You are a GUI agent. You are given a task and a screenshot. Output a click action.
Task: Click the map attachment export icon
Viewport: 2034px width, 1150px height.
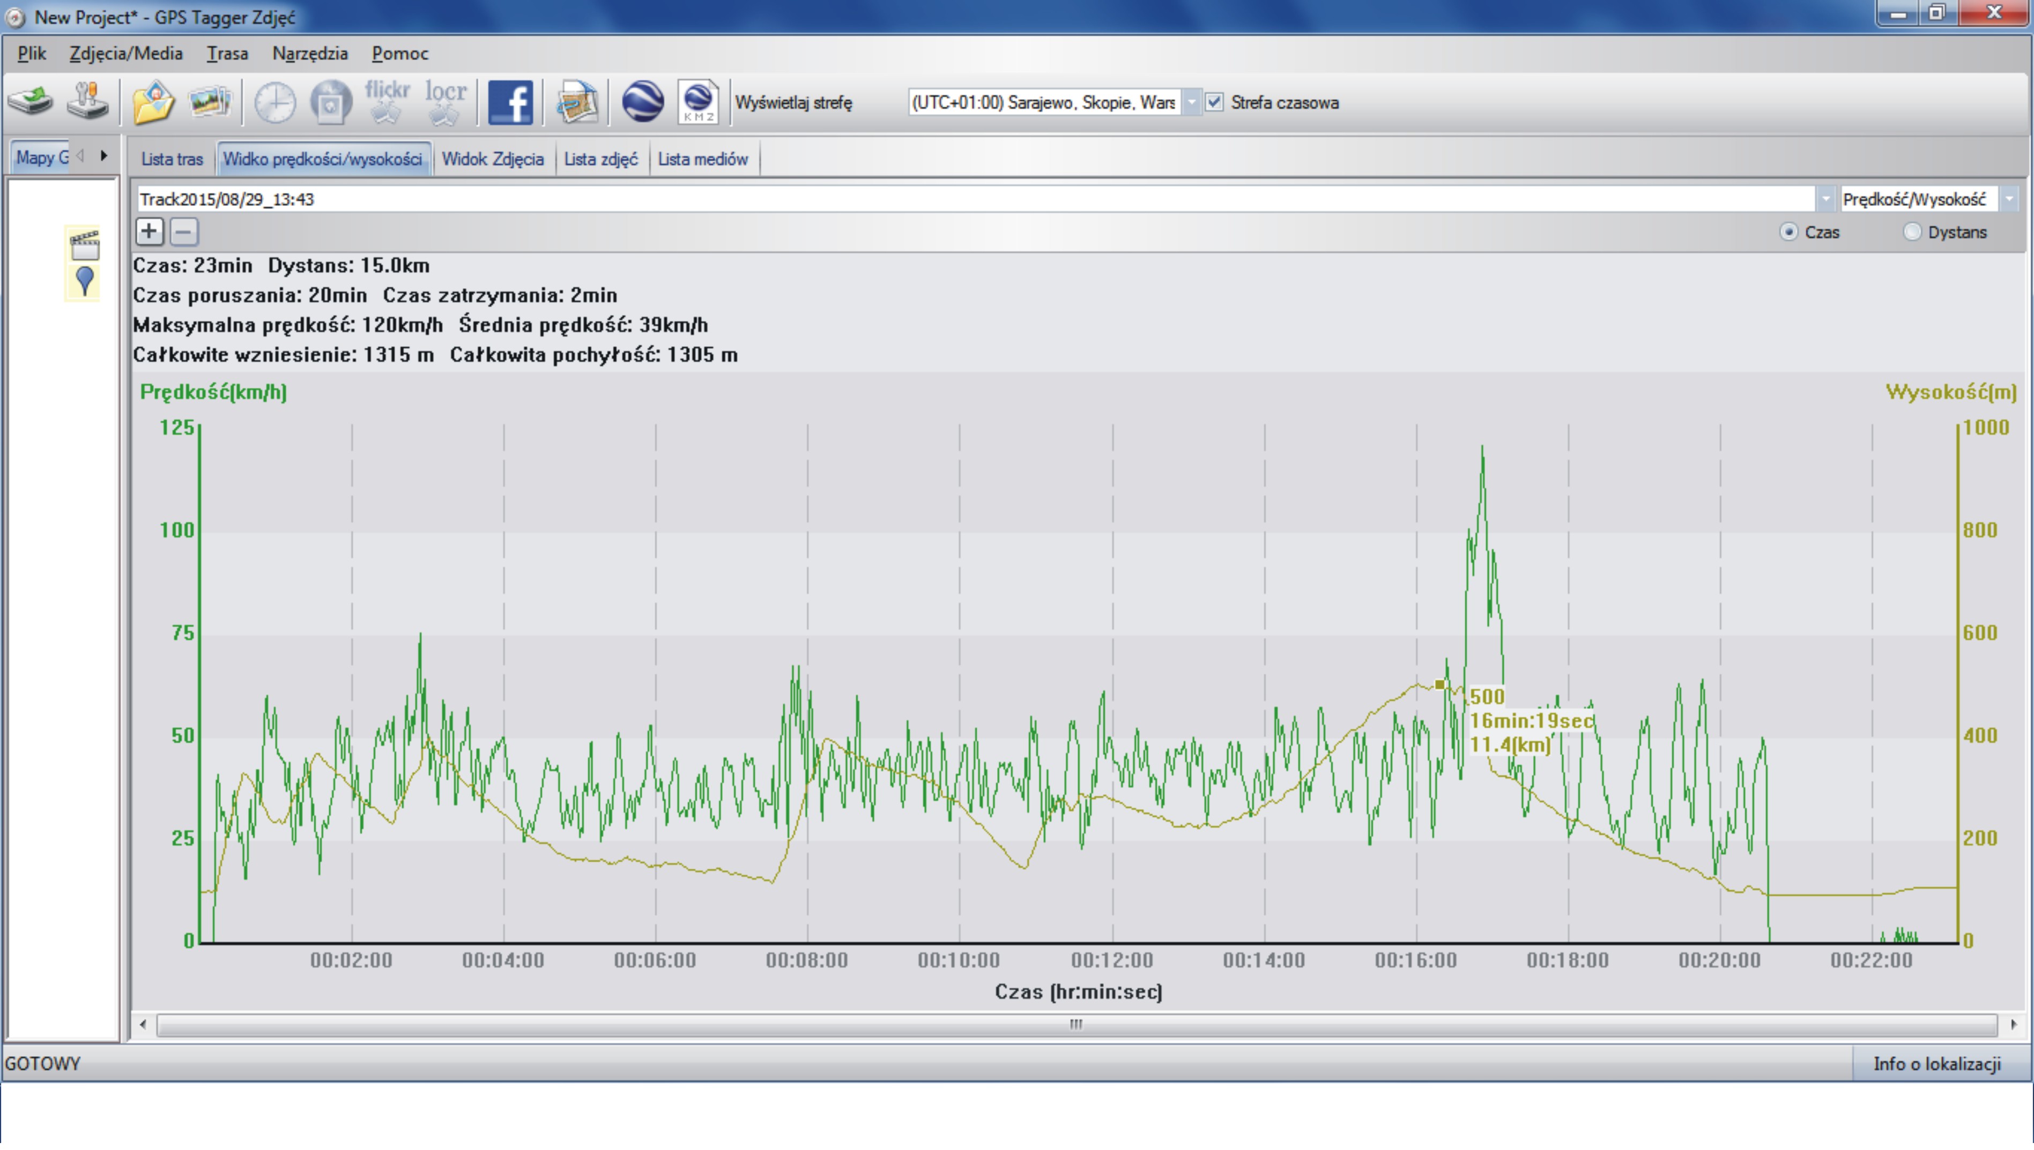point(577,102)
